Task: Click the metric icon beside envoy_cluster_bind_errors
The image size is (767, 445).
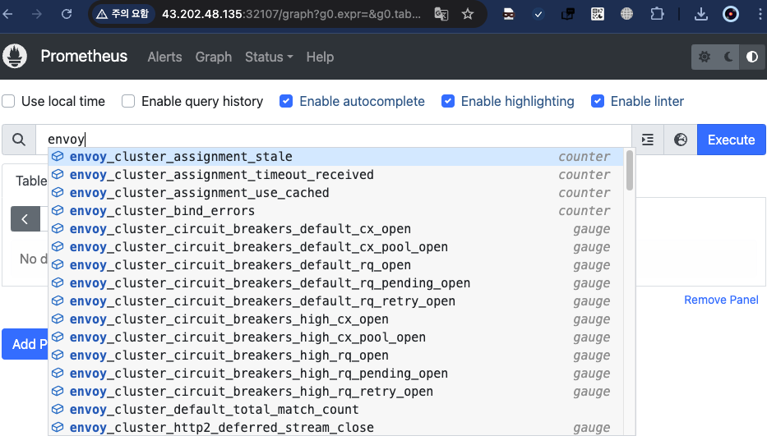Action: [58, 210]
